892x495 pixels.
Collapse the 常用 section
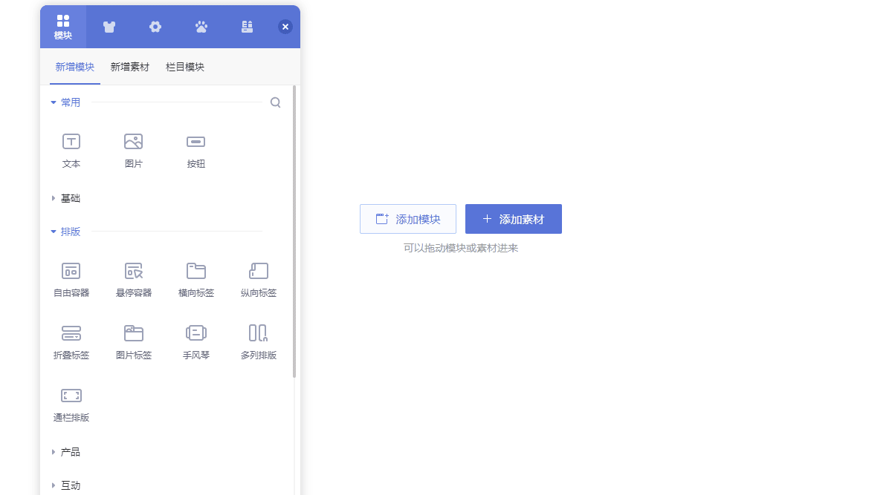tap(65, 102)
